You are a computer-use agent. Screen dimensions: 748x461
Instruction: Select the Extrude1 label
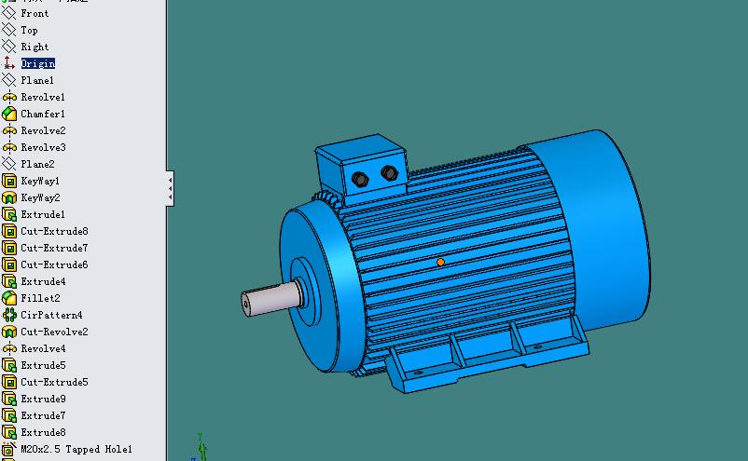tap(43, 214)
